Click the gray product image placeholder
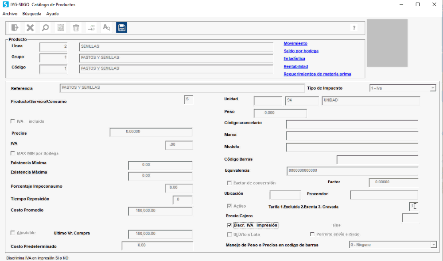This screenshot has height=261, width=443. click(387, 43)
